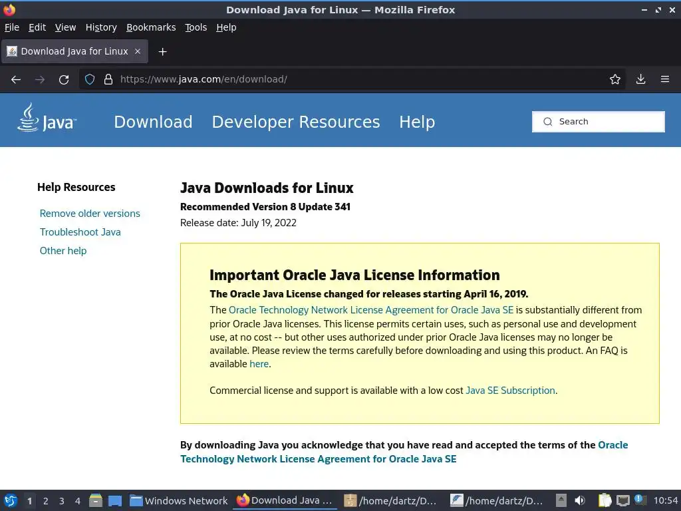The image size is (681, 511).
Task: Open the View menu
Action: [66, 27]
